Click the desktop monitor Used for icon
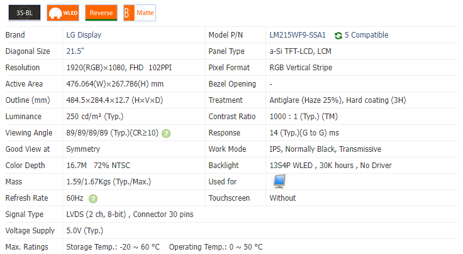The width and height of the screenshot is (463, 254). coord(279,181)
